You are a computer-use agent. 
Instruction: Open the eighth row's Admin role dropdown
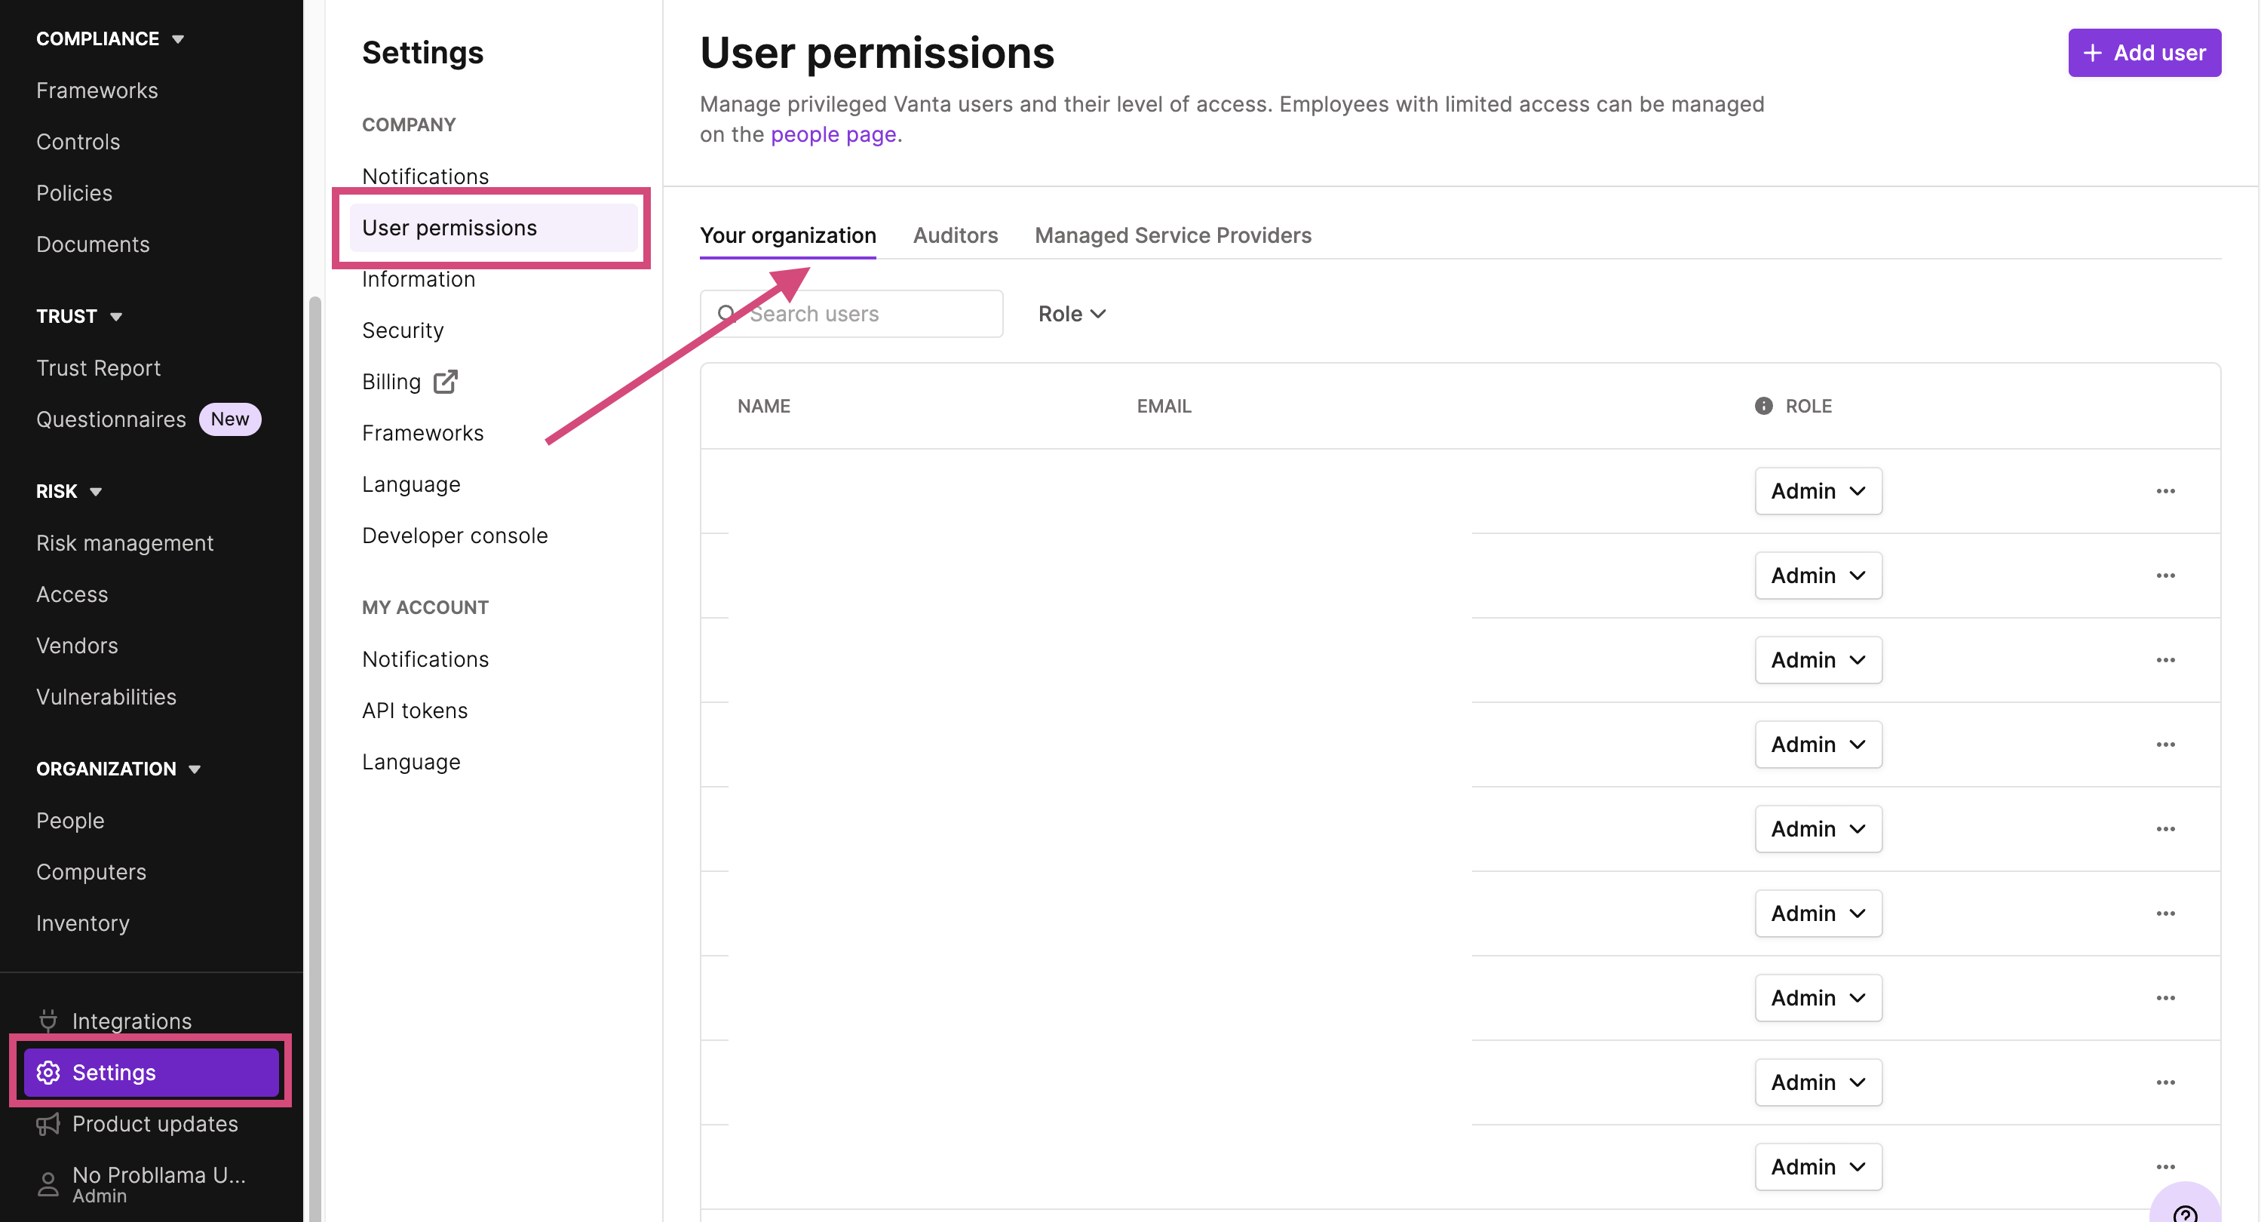pos(1818,1082)
